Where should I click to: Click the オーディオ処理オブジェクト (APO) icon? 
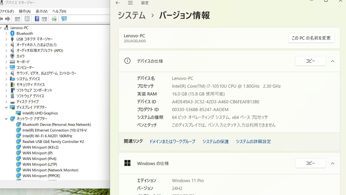click(12, 51)
